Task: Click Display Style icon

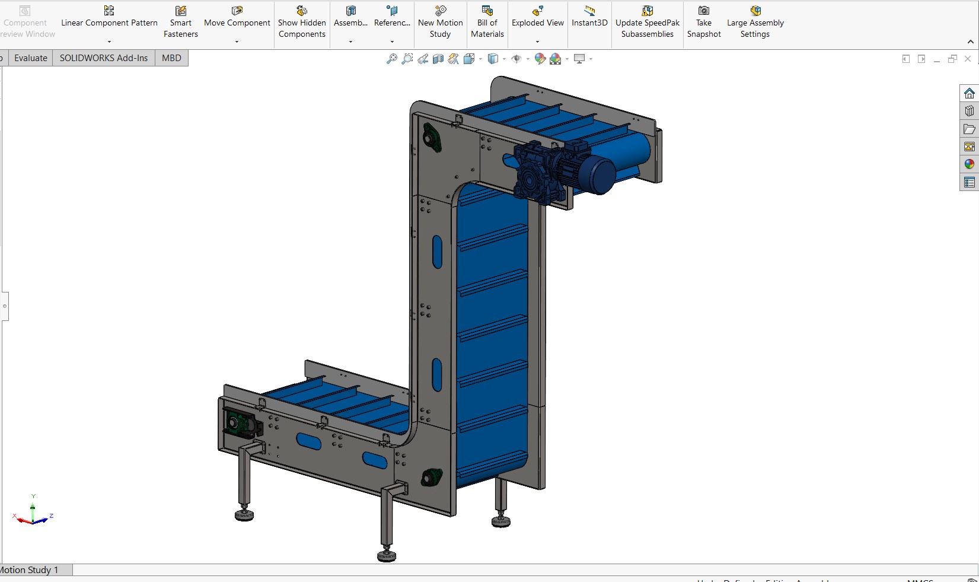Action: click(x=493, y=59)
